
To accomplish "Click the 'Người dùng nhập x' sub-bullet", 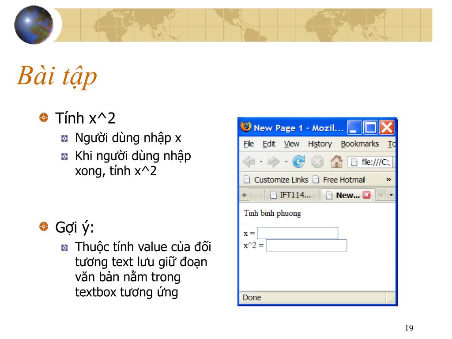I will point(128,138).
